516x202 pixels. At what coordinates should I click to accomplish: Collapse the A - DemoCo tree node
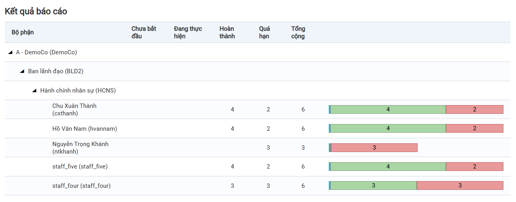point(11,52)
